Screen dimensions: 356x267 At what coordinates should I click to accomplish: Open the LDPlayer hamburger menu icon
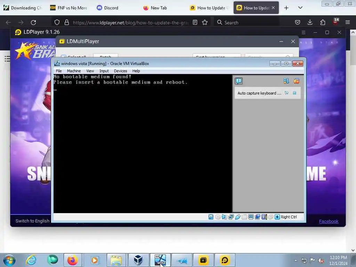tap(303, 32)
